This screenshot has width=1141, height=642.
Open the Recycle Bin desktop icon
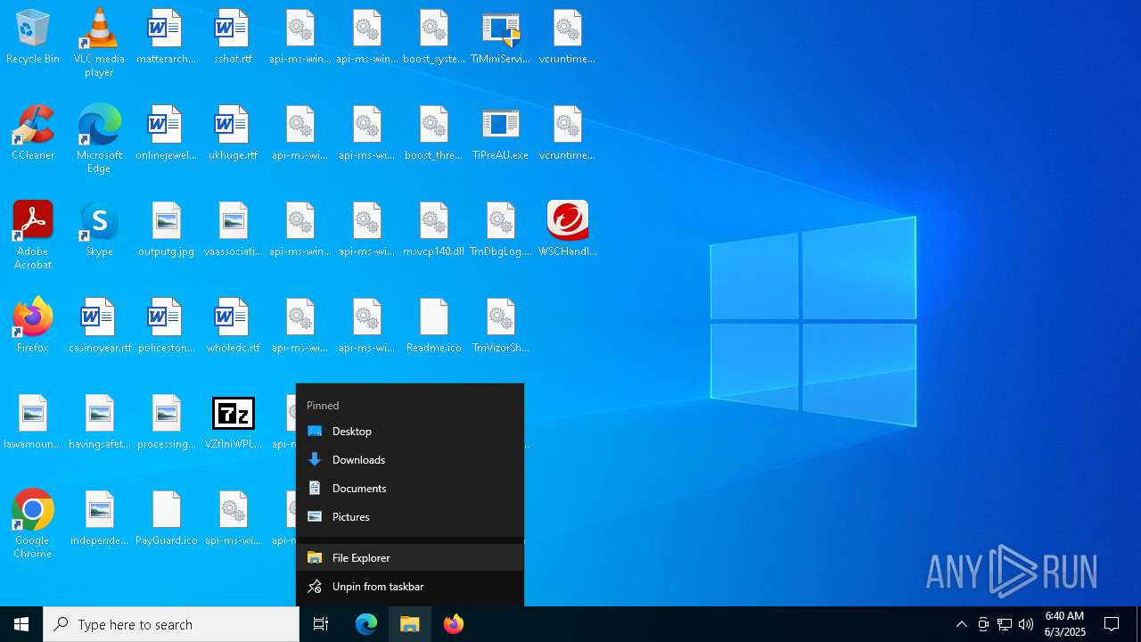[x=33, y=37]
